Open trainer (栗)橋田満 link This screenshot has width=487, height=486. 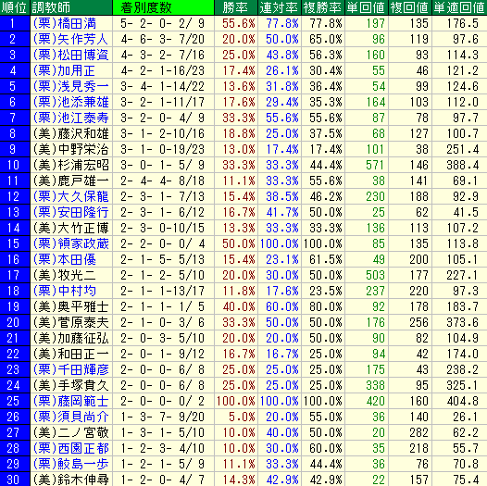coord(65,23)
